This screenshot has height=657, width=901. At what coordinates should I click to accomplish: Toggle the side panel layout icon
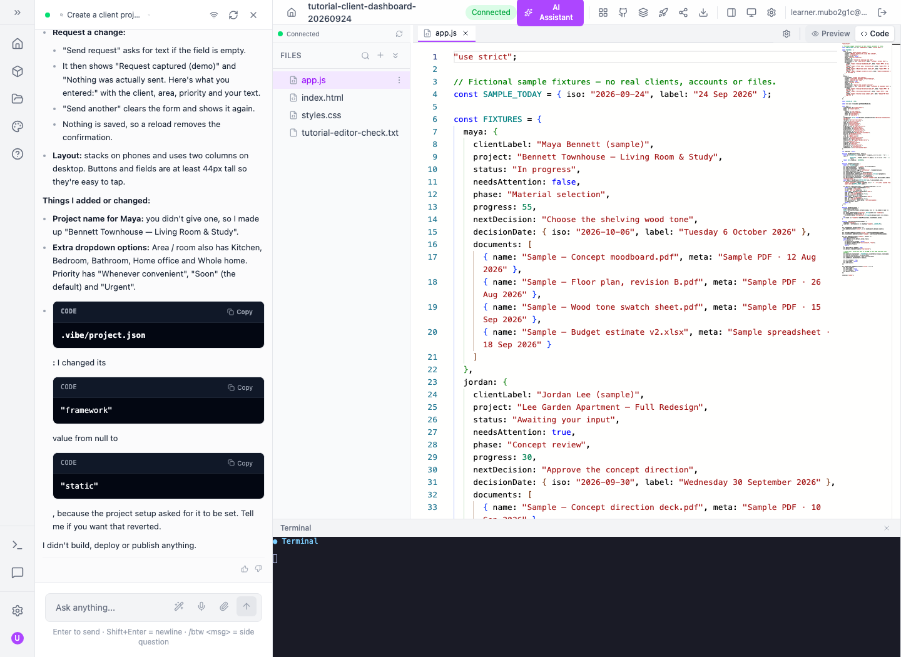pos(731,13)
